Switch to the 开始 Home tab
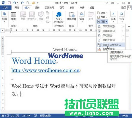This screenshot has width=132, height=118. [17, 8]
